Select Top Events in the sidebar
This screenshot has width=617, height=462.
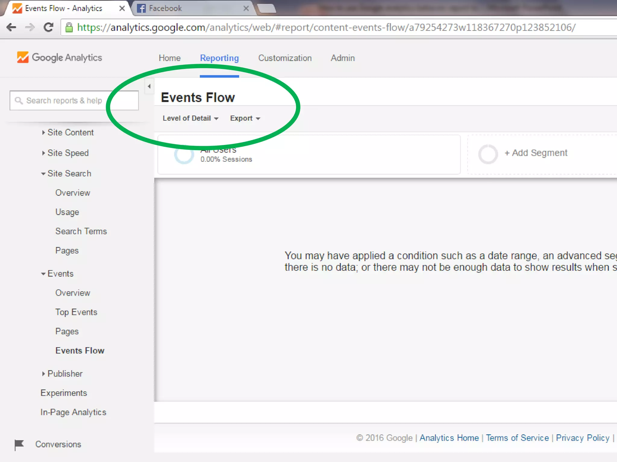coord(76,312)
